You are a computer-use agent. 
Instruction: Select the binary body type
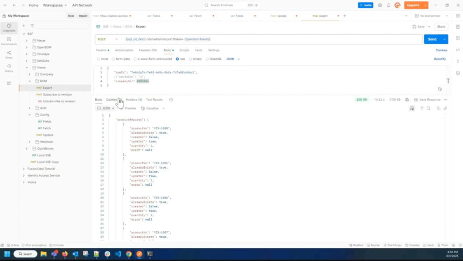pyautogui.click(x=195, y=59)
